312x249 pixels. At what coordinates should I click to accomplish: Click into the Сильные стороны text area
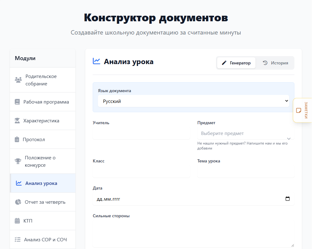(193, 234)
